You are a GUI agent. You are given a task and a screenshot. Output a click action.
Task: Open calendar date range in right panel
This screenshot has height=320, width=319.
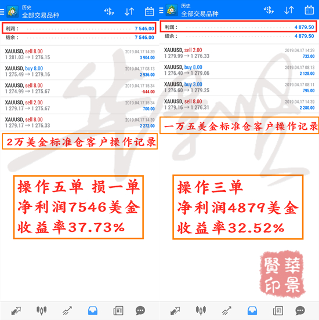click(x=309, y=10)
